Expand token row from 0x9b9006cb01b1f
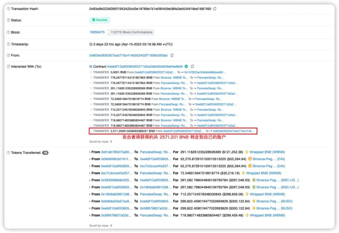The image size is (339, 233). pyautogui.click(x=90, y=159)
